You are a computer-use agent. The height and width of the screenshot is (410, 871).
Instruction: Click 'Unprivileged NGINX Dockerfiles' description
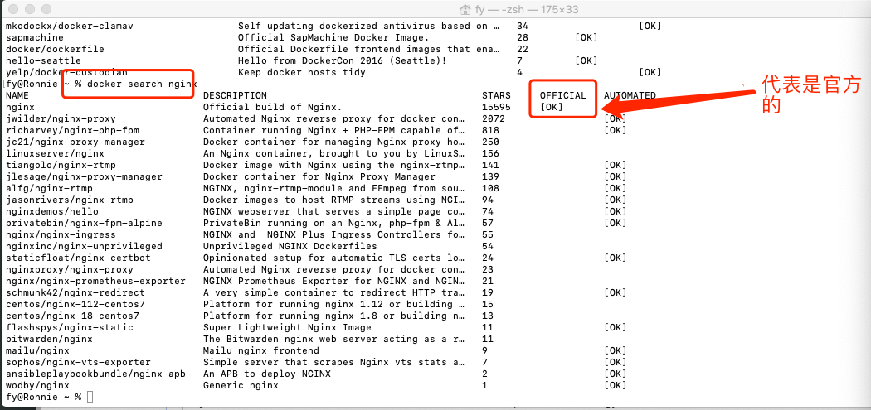click(x=290, y=246)
